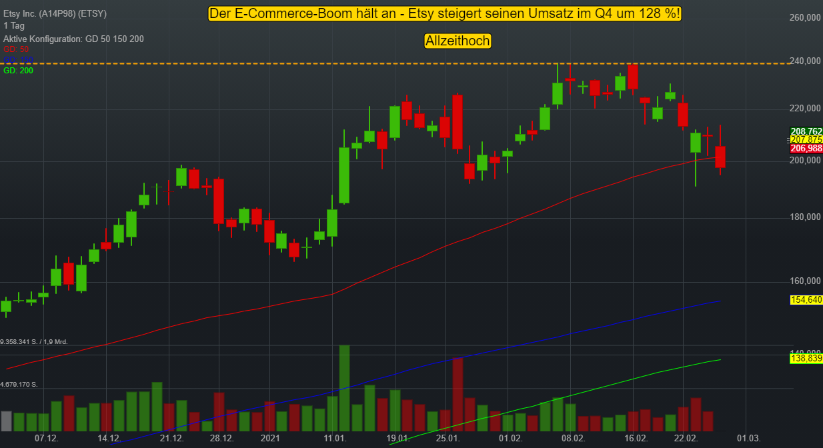This screenshot has width=823, height=448.
Task: Click the 240,000 price axis label
Action: coord(804,61)
